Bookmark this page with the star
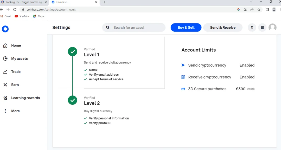The height and width of the screenshot is (150, 281). point(259,10)
